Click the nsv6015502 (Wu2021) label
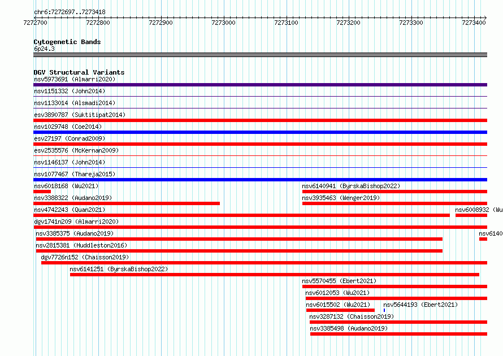The width and height of the screenshot is (503, 356). (338, 305)
